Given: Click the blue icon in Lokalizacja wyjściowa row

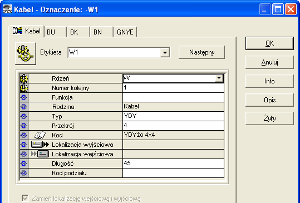Looking at the screenshot, I should (24, 145).
